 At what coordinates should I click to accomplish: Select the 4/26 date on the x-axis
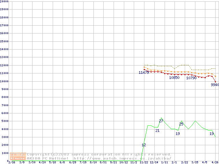pyautogui.click(x=215, y=162)
